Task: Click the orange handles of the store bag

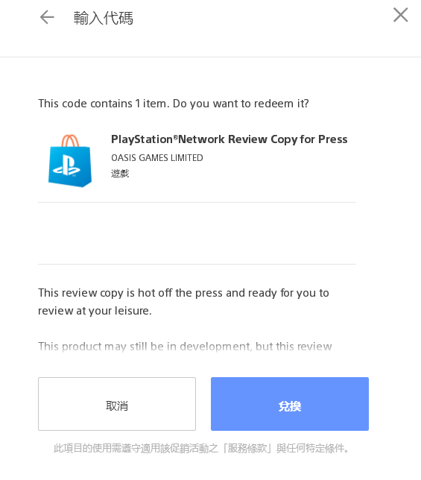Action: [x=70, y=141]
